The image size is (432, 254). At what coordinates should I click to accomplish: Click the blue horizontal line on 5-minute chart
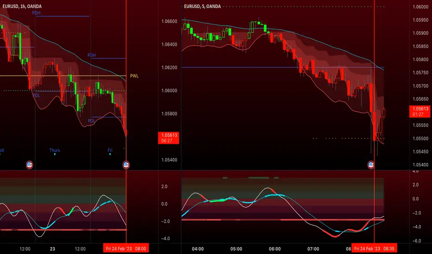point(282,67)
